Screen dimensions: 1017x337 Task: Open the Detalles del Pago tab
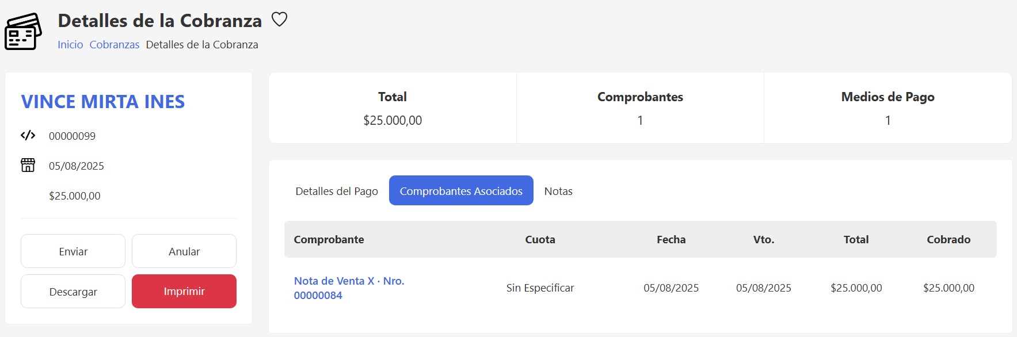pos(337,191)
